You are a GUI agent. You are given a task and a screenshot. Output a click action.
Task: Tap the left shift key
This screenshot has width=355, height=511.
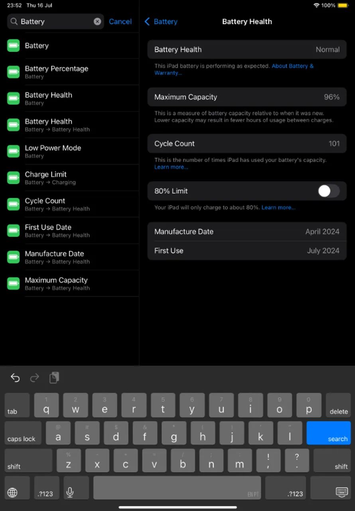tap(28, 460)
